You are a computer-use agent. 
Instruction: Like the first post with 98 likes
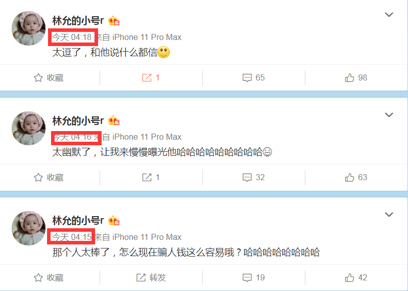(356, 77)
